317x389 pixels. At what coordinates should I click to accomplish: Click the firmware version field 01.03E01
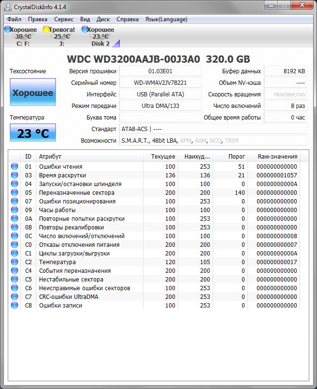(x=160, y=71)
